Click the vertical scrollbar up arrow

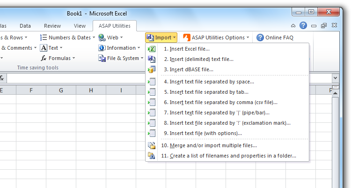tap(335, 93)
